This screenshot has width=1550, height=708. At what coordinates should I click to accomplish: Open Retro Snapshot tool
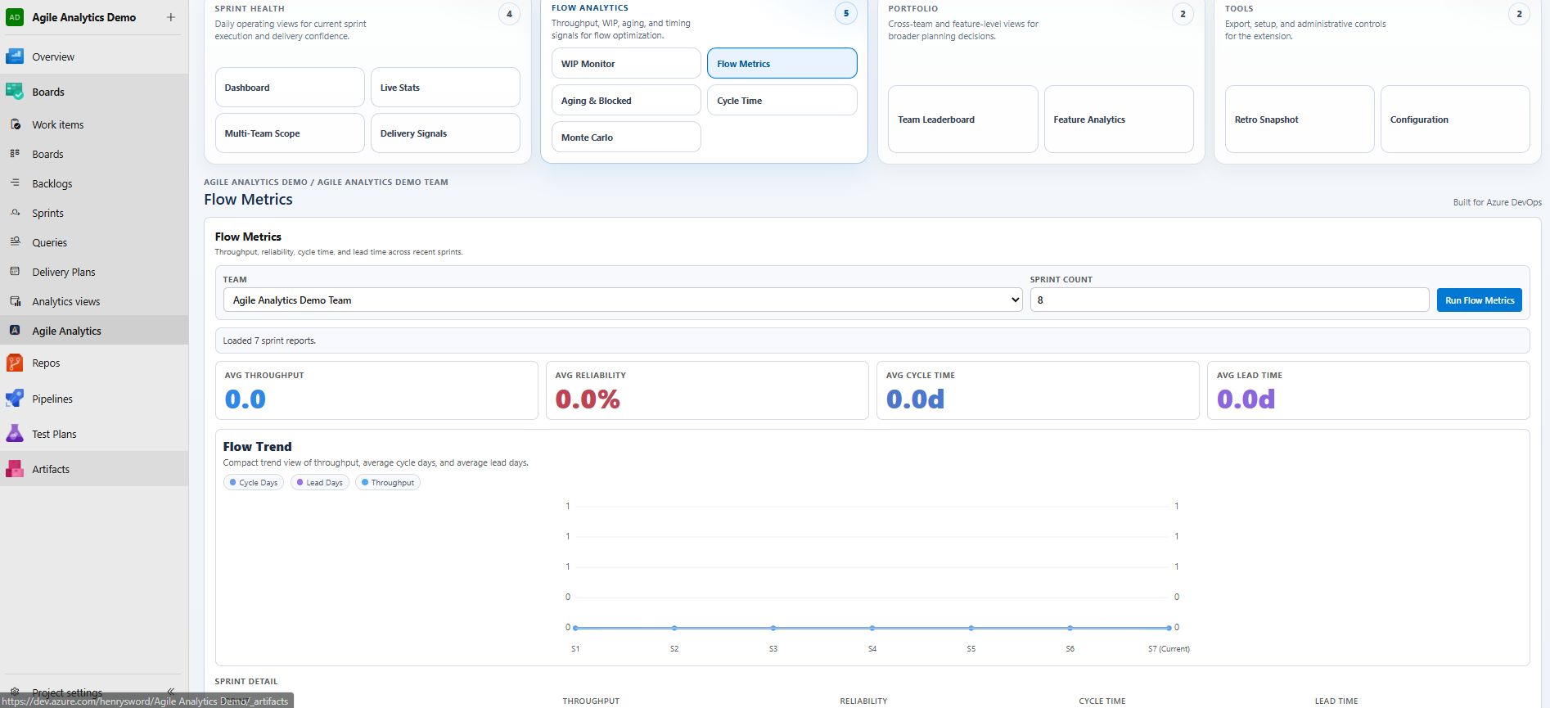point(1300,120)
